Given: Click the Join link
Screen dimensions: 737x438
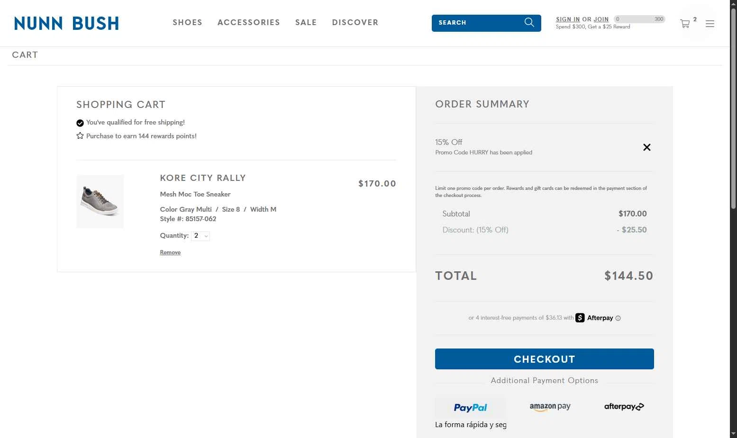Looking at the screenshot, I should [601, 19].
